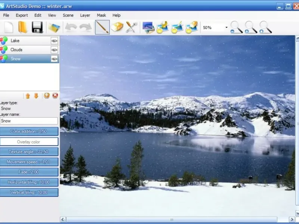Click into the Layer name input field
This screenshot has height=224, width=299.
point(29,121)
